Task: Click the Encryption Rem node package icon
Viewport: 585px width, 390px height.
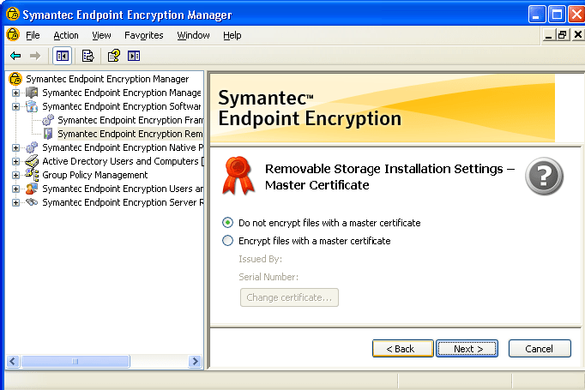Action: coord(48,134)
